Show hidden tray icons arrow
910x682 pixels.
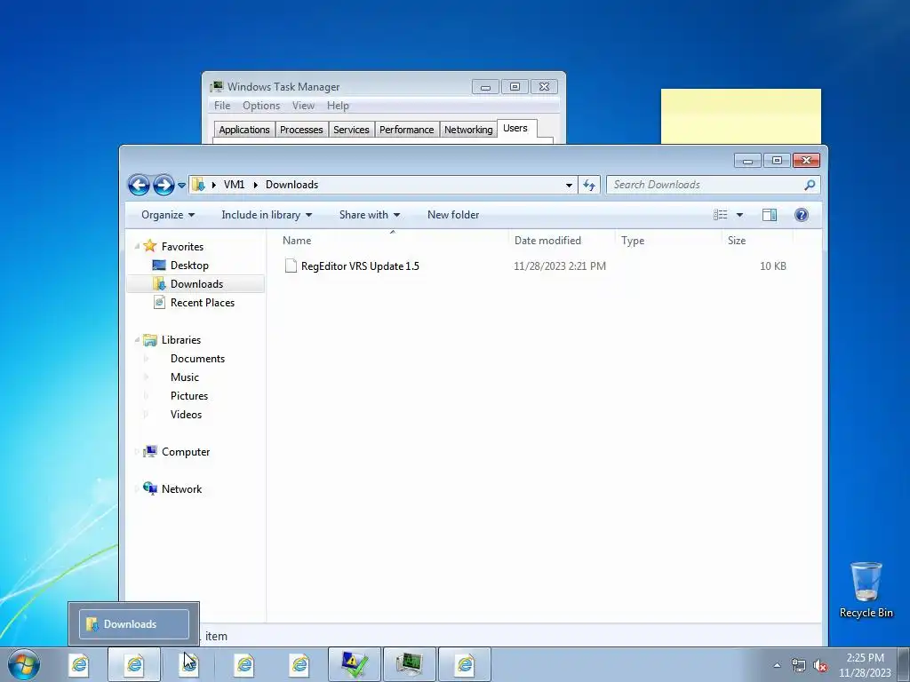click(x=777, y=665)
